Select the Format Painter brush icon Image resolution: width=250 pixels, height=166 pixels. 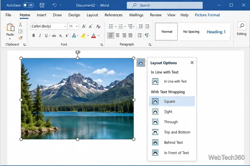tap(21, 38)
